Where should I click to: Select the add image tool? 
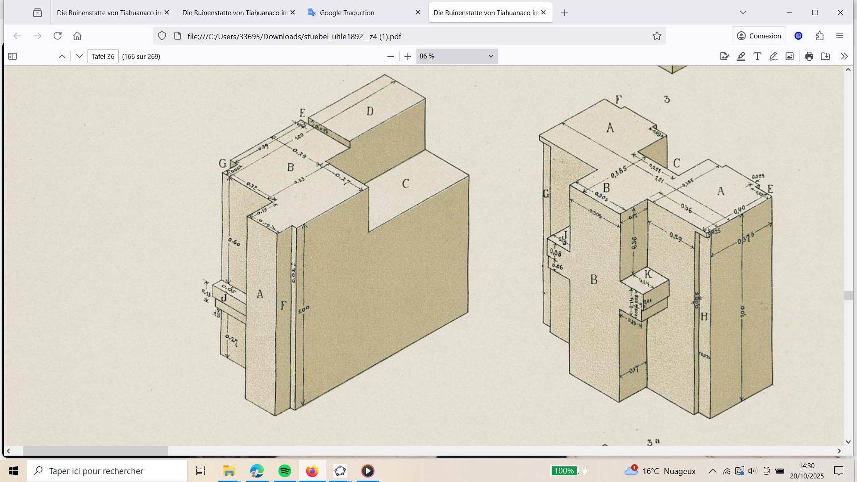(x=790, y=56)
